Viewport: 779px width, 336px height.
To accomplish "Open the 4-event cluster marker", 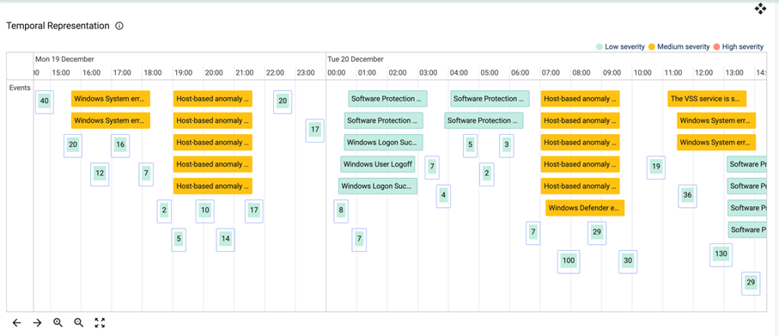I will click(x=443, y=196).
